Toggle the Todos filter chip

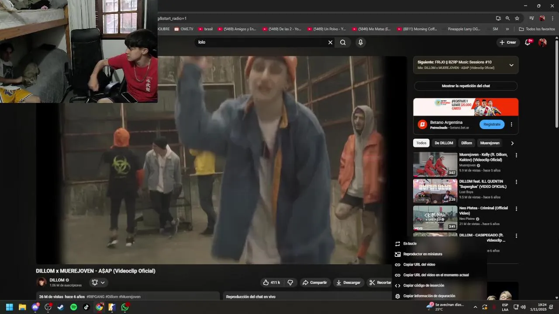pos(421,143)
